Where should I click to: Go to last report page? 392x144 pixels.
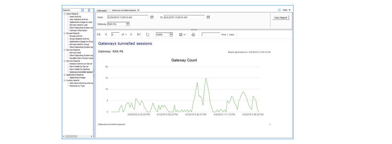[x=139, y=35]
